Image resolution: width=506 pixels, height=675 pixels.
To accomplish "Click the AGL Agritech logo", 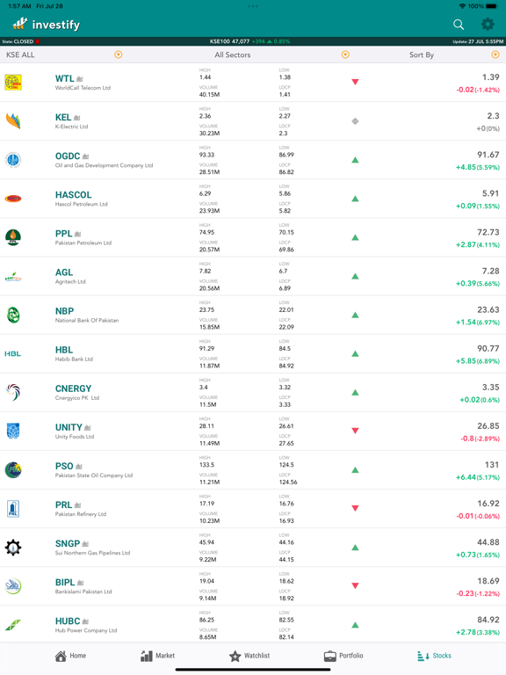I will [13, 277].
